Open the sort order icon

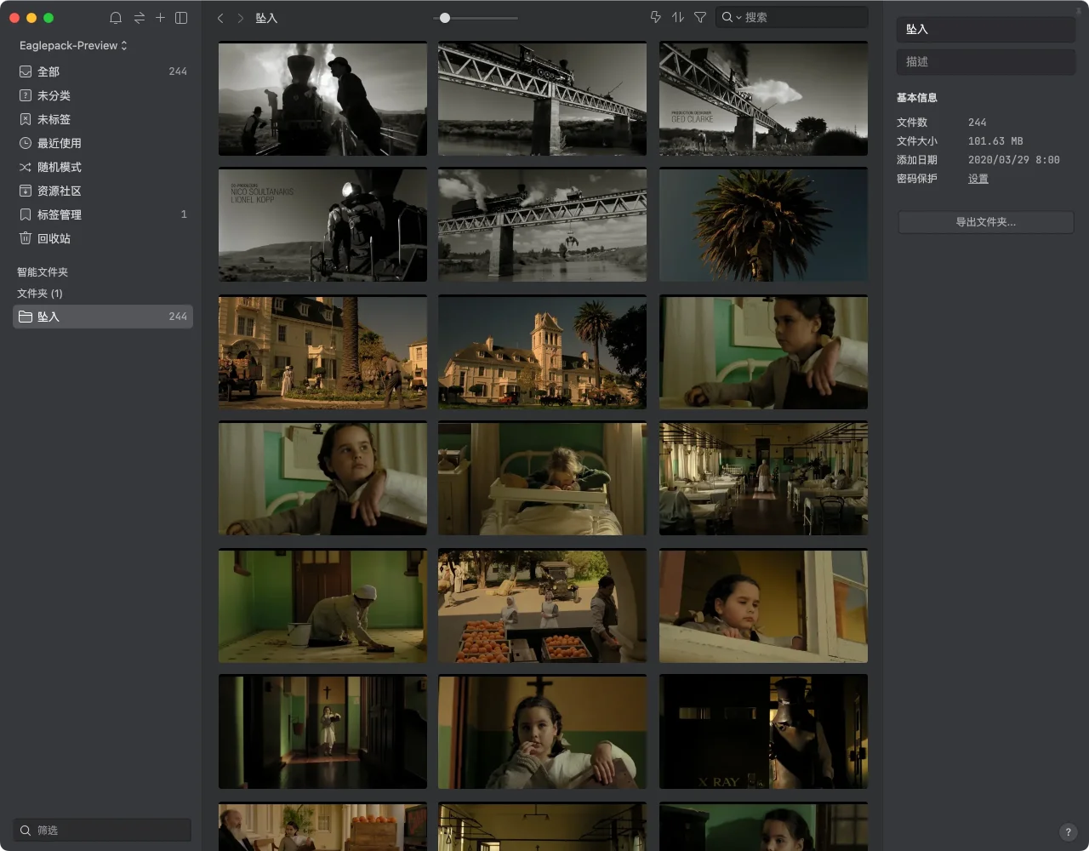tap(678, 17)
